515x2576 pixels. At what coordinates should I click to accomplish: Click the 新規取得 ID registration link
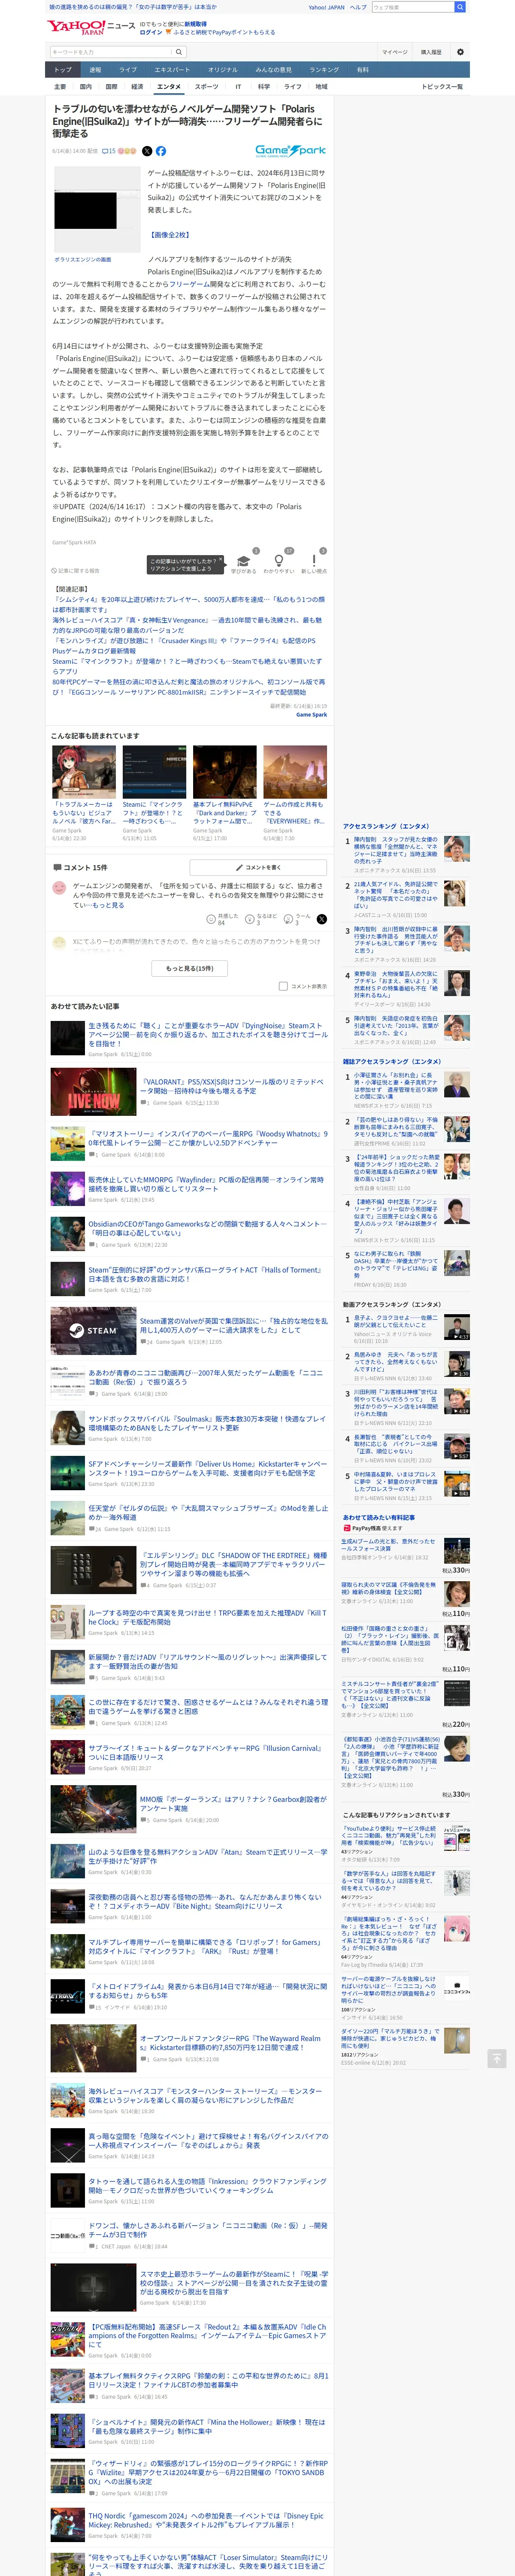pyautogui.click(x=195, y=24)
